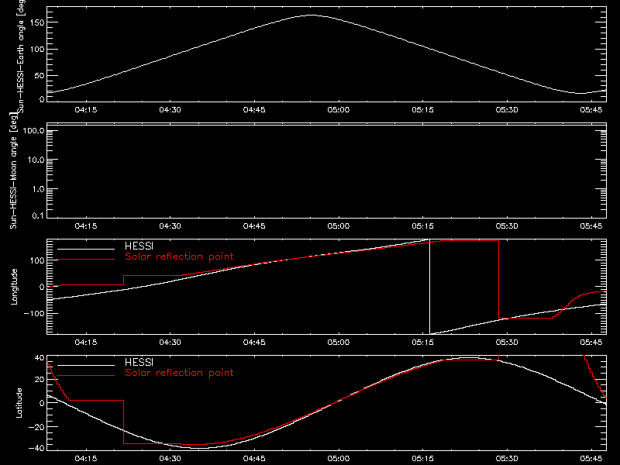Click the -40 tick on Latitude axis
Viewport: 620px width, 465px height.
(x=36, y=449)
